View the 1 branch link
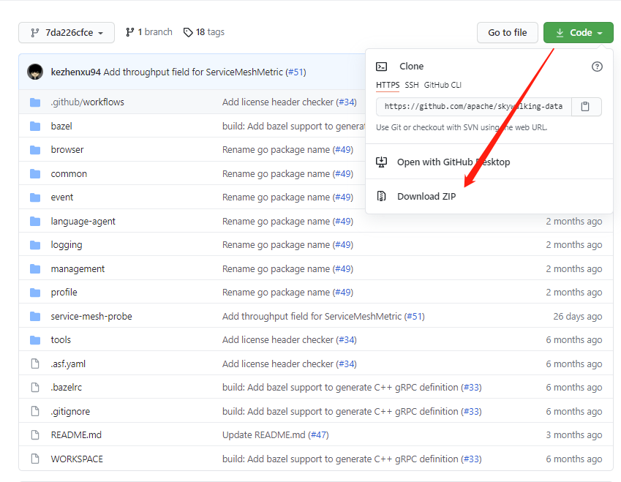 point(149,32)
